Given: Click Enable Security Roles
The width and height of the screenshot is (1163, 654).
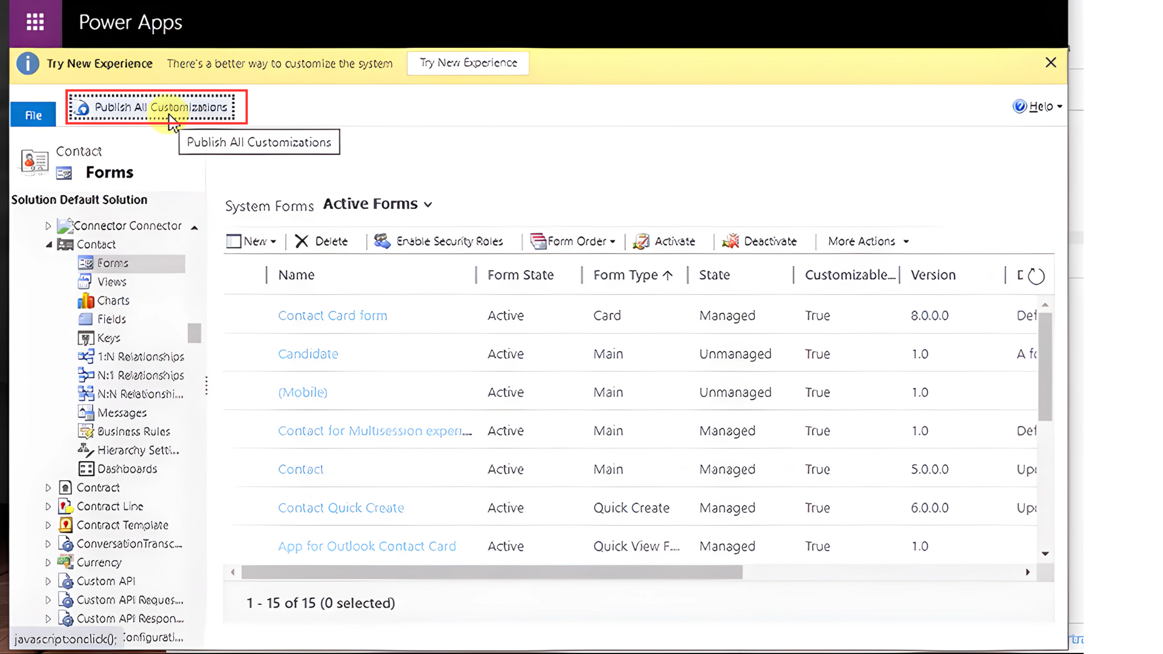Looking at the screenshot, I should click(439, 241).
